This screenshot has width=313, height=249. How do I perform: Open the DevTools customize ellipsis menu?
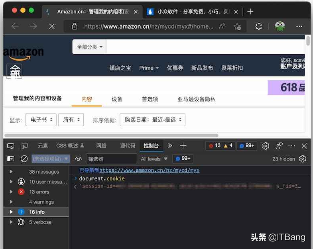[291, 146]
